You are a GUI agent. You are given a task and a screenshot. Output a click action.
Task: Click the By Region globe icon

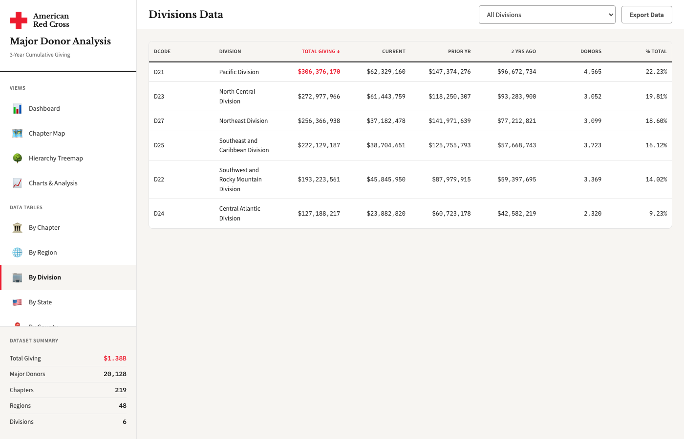click(x=17, y=253)
